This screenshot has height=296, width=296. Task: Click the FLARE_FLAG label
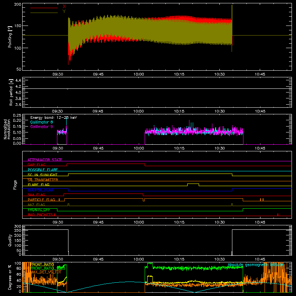(x=38, y=185)
